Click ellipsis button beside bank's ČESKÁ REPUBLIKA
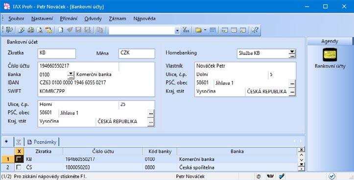The width and height of the screenshot is (354, 180). [x=151, y=122]
